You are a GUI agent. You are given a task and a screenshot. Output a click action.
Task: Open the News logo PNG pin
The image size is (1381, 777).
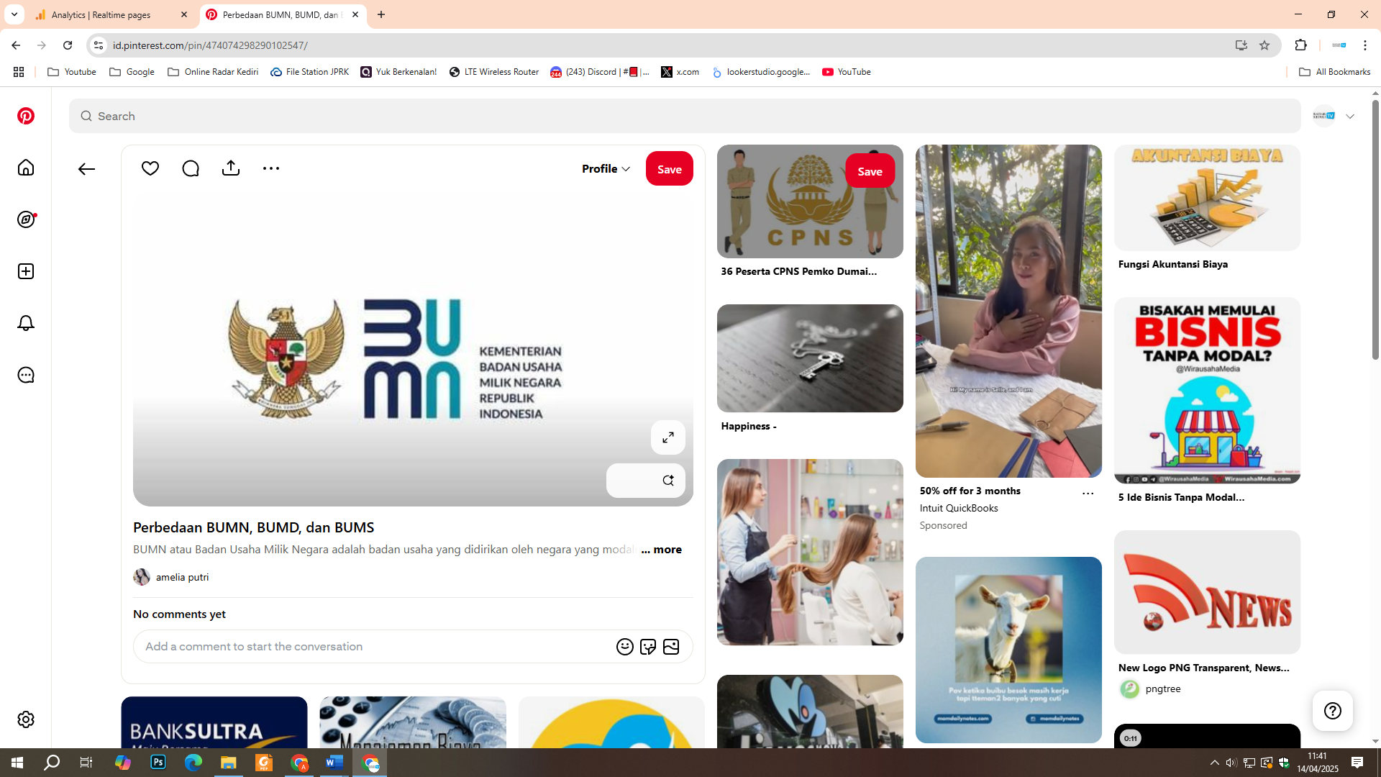(x=1207, y=592)
